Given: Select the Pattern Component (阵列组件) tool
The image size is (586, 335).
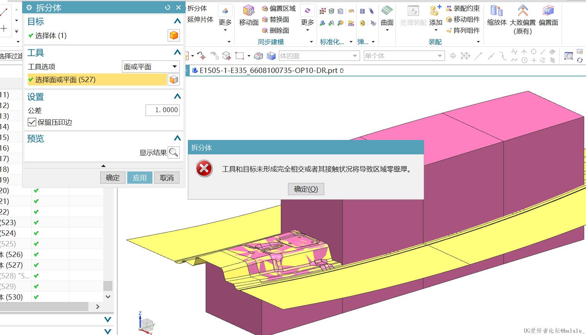Looking at the screenshot, I should [463, 30].
